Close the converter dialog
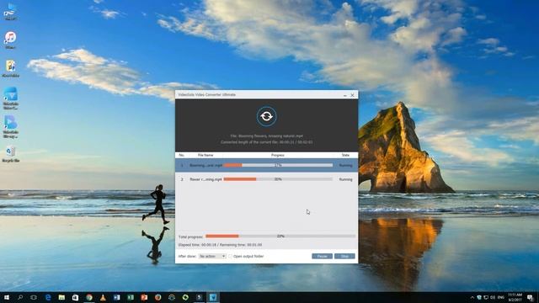 (352, 95)
